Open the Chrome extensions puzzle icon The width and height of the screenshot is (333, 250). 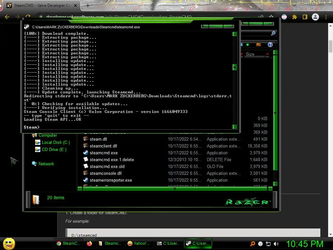(x=295, y=17)
